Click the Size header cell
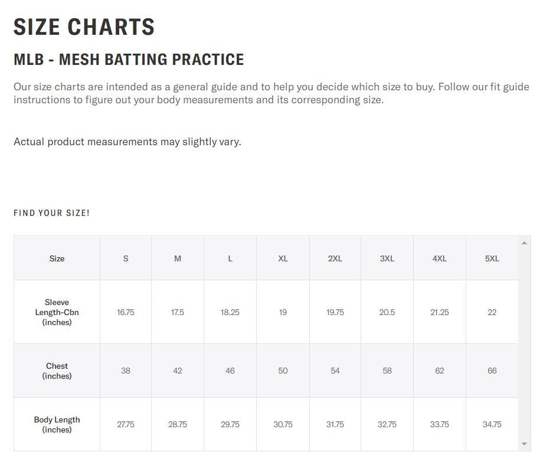This screenshot has width=553, height=462. [x=57, y=258]
